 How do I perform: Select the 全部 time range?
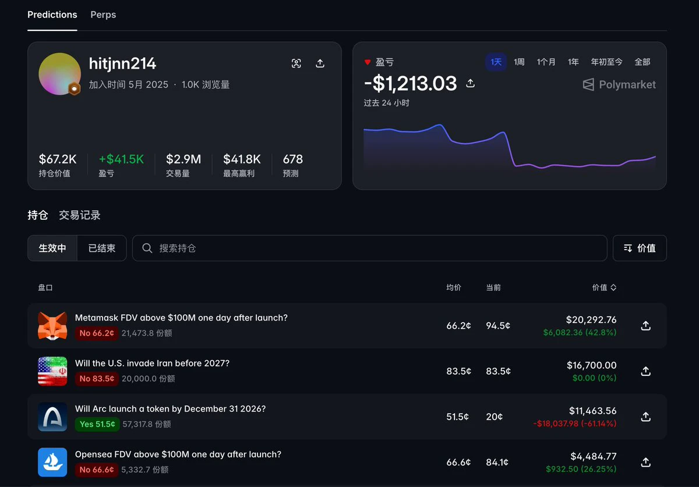click(642, 62)
